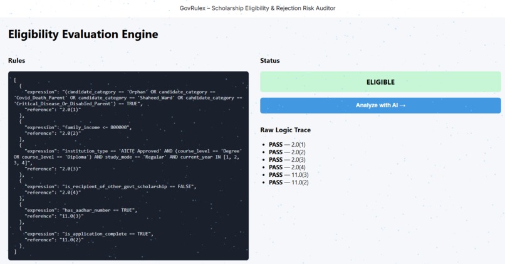
Task: Click the reference "2.0(2)" line in rules
Action: point(53,133)
